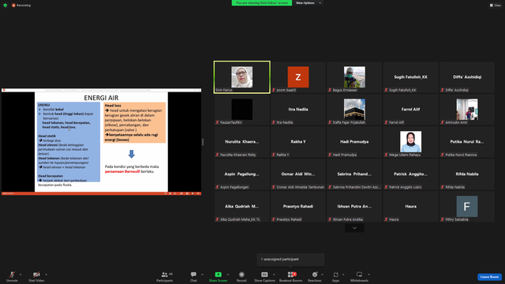Click the 1 unassigned participant tooltip
This screenshot has height=284, width=505.
click(x=290, y=260)
